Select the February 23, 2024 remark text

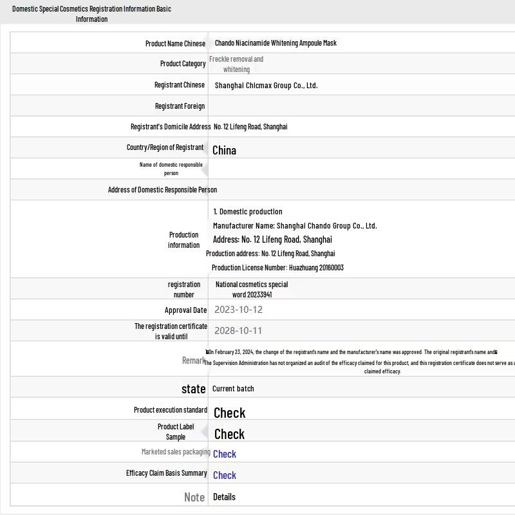(351, 352)
